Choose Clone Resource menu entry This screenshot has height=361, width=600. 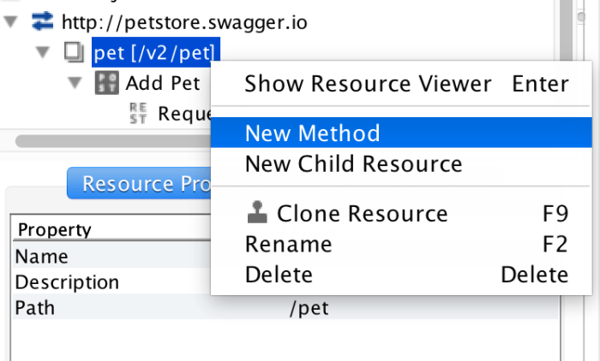tap(401, 213)
